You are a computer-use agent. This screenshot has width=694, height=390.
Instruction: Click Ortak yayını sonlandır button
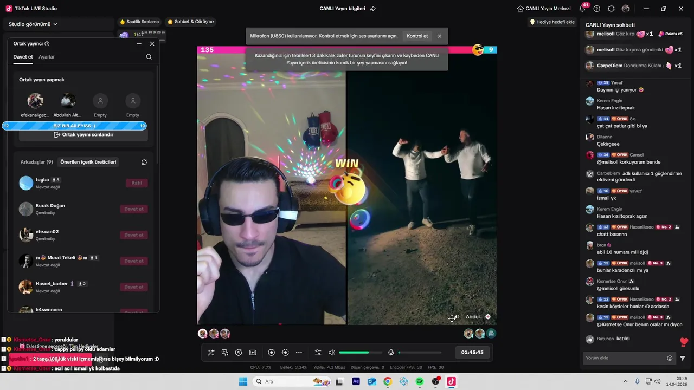83,135
